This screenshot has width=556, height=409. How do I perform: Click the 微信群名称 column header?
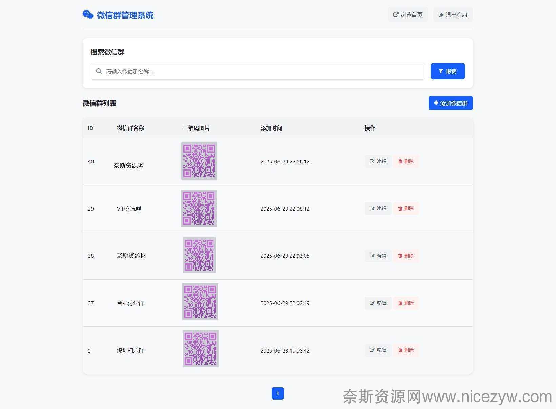point(130,128)
